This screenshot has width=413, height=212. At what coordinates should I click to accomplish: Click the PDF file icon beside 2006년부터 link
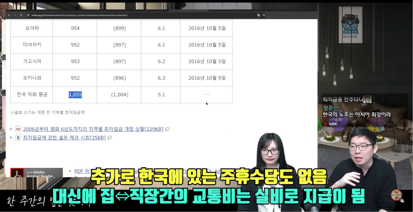(x=18, y=129)
